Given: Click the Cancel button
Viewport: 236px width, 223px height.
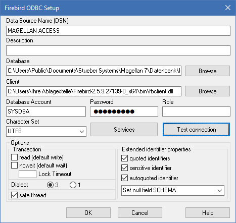Looking at the screenshot, I should [140, 213].
